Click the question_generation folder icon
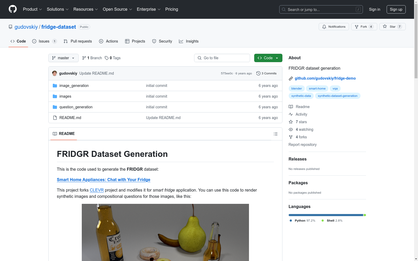Viewport: 418px width, 261px height. [x=55, y=107]
